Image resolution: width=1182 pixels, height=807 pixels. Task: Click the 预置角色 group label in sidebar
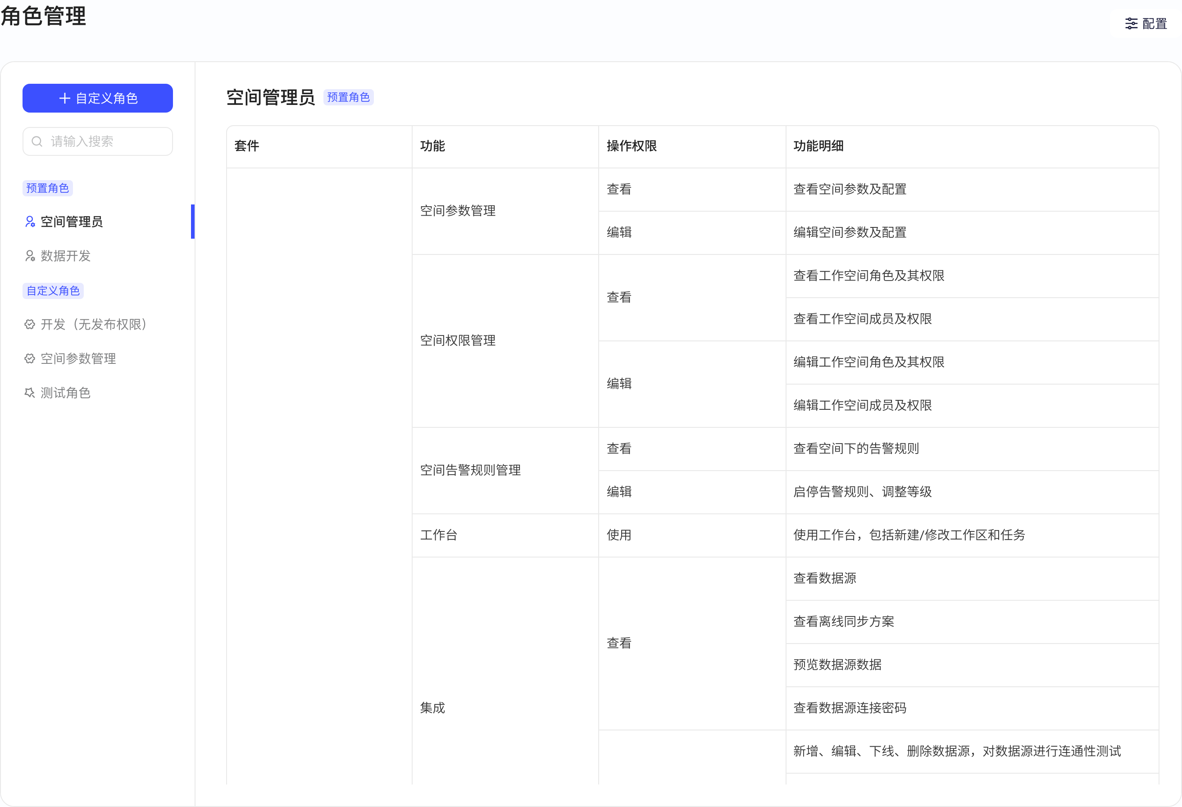47,188
